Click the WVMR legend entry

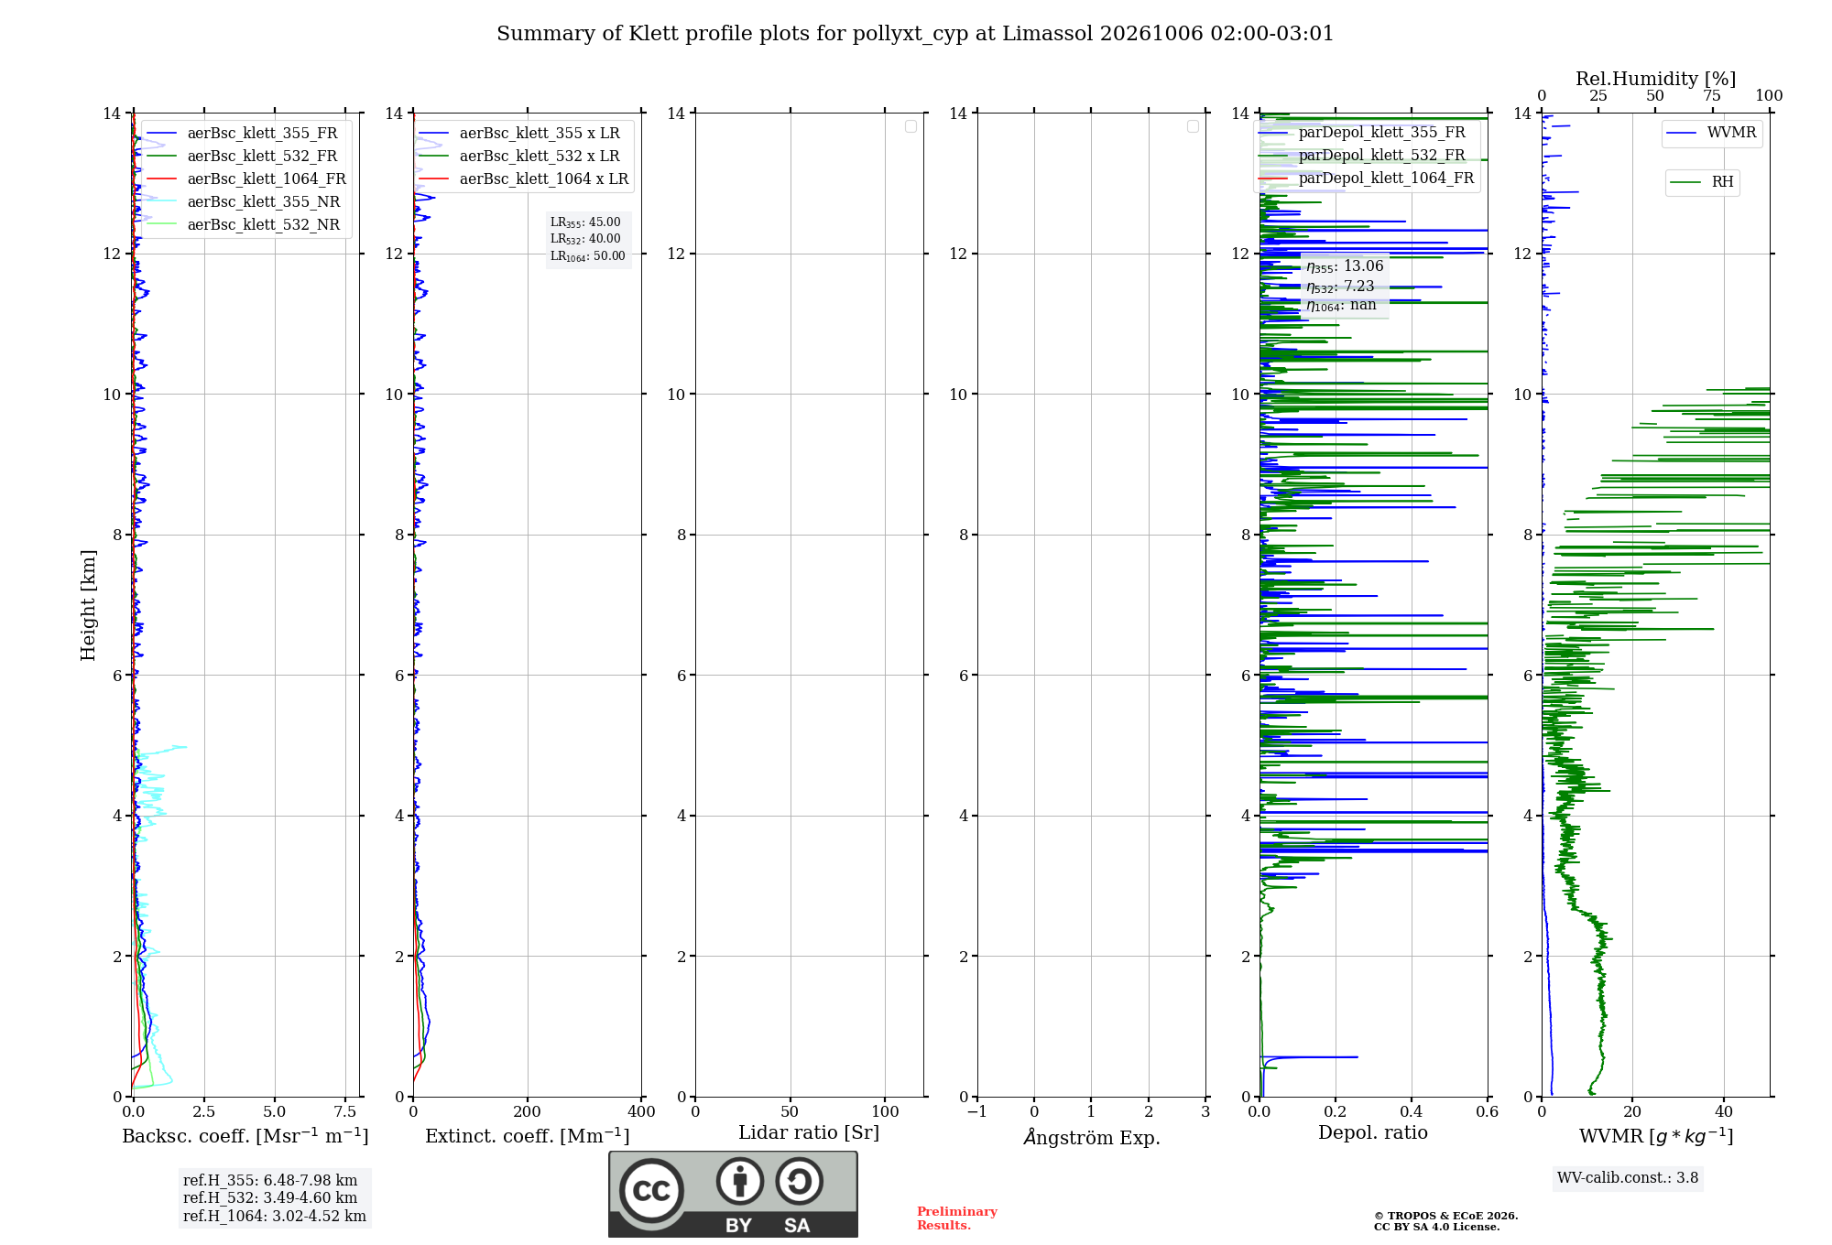click(x=1712, y=133)
